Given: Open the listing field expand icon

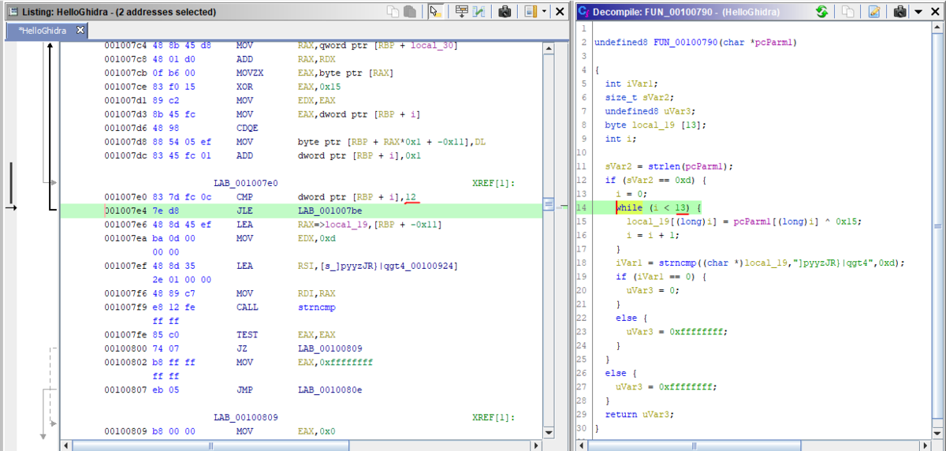Looking at the screenshot, I should (x=462, y=12).
